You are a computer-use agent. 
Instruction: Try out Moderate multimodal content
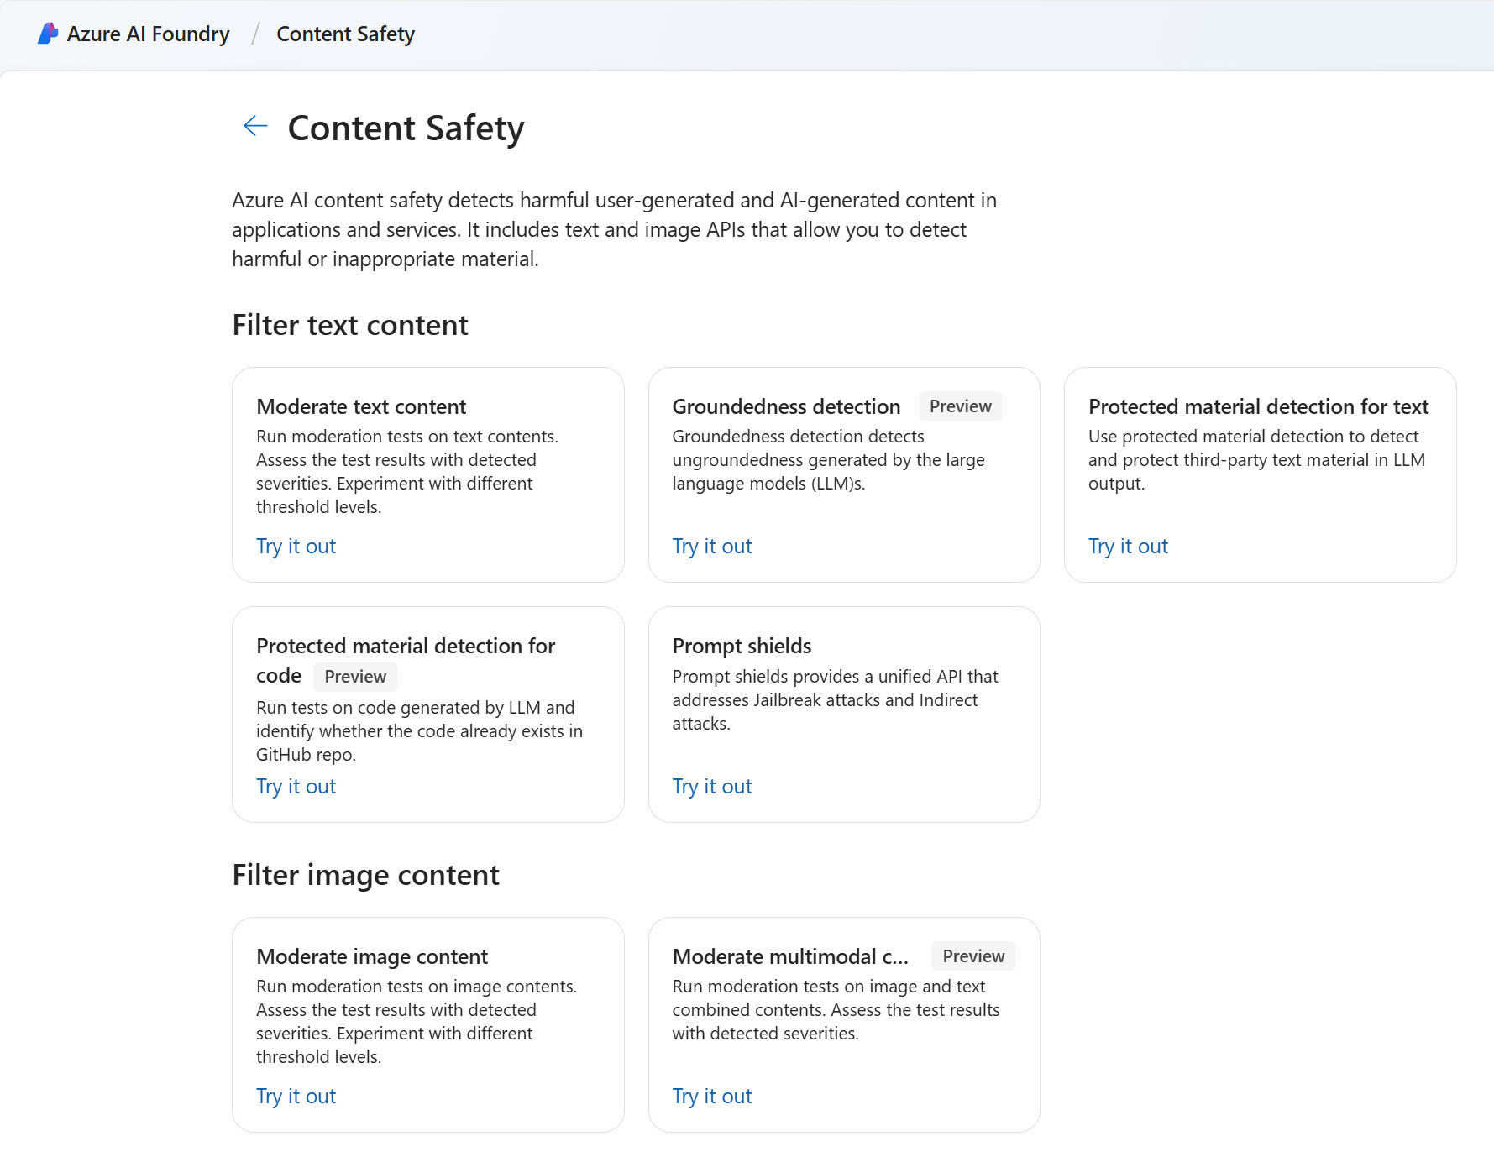click(712, 1097)
